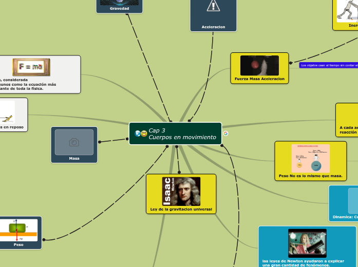Select the Gravedad node label
358x267 pixels.
119,9
